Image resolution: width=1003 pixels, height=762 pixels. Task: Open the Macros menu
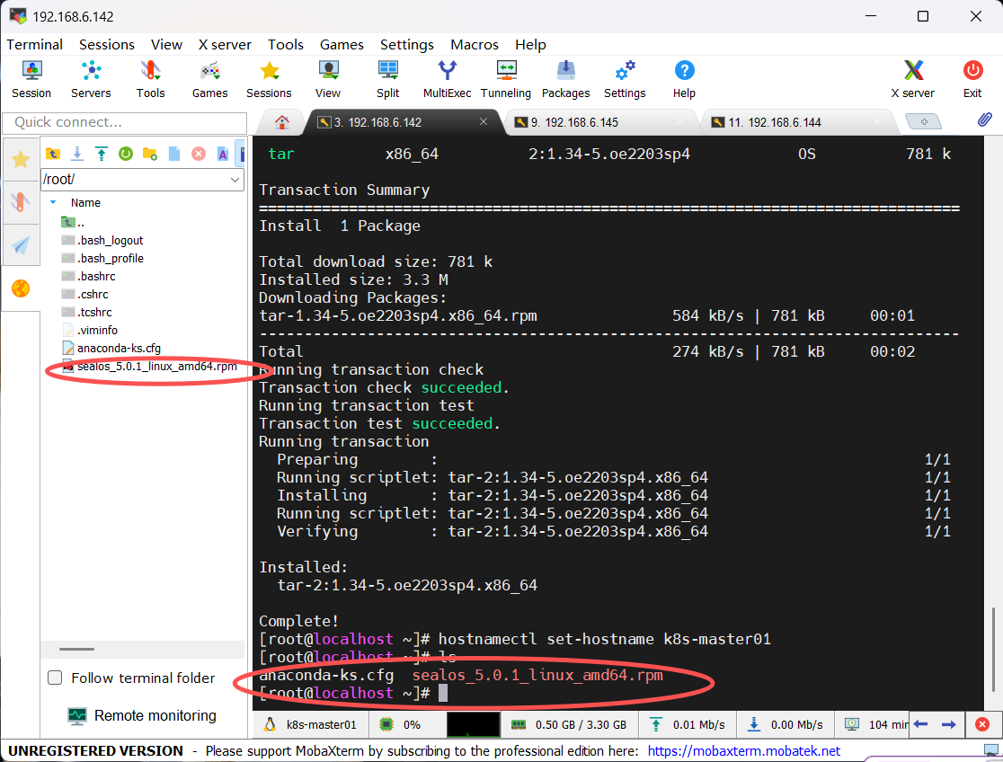point(474,45)
